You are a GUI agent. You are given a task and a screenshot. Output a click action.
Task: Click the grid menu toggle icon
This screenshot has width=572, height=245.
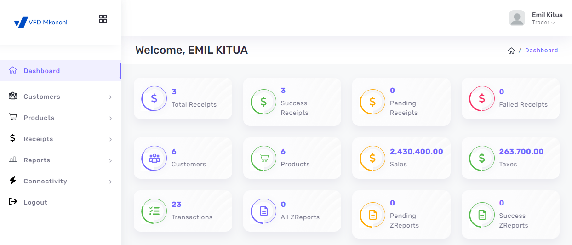point(103,19)
